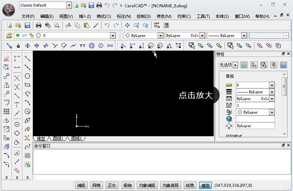Expand layer 0 dropdown in Properties panel
The height and width of the screenshot is (191, 293).
[x=272, y=85]
